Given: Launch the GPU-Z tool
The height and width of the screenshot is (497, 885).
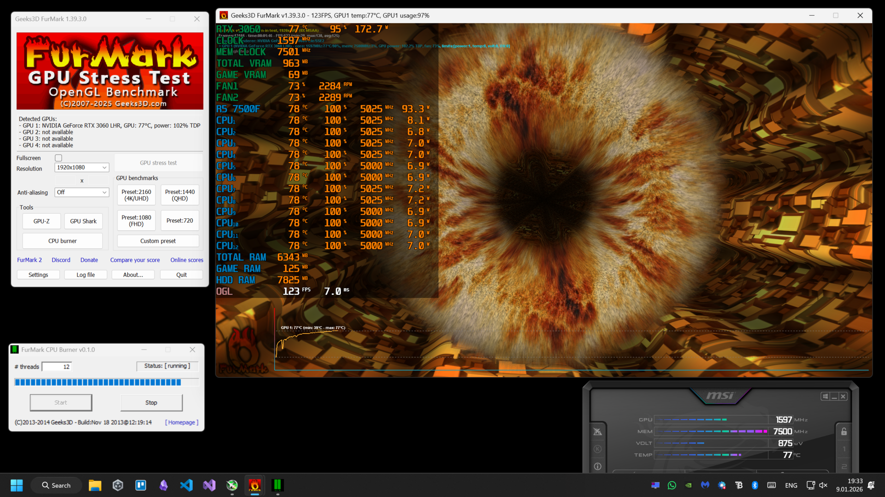Looking at the screenshot, I should tap(41, 221).
